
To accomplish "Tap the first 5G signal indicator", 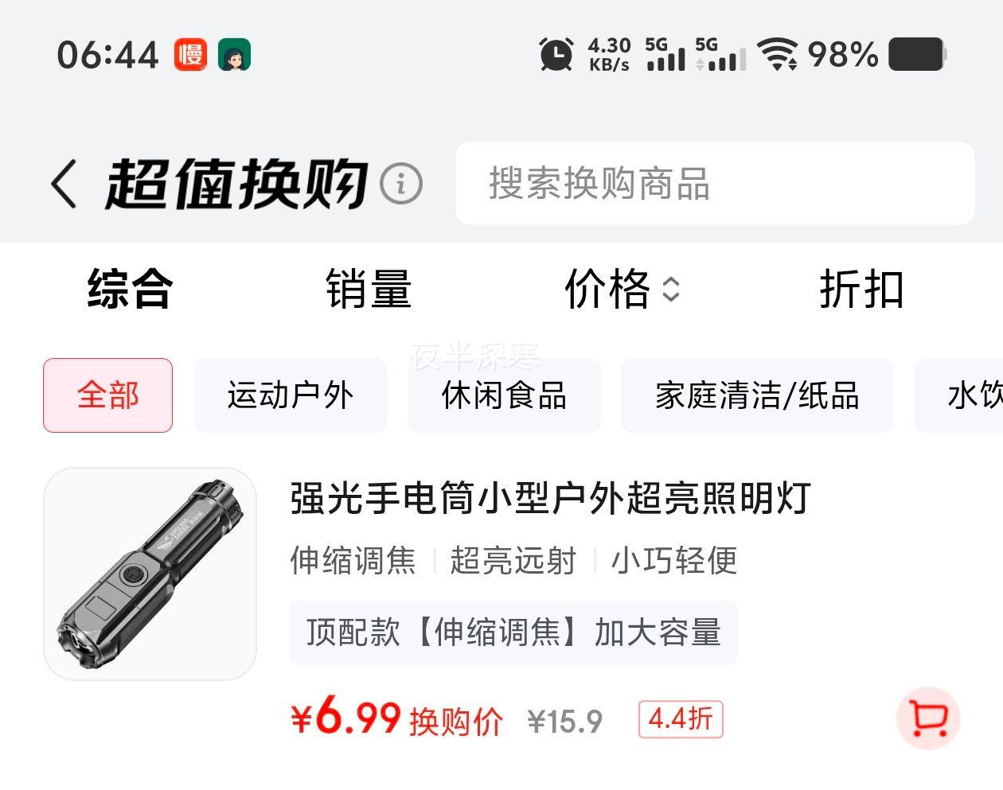I will (665, 54).
